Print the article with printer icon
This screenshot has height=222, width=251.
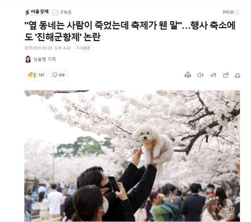tap(237, 76)
